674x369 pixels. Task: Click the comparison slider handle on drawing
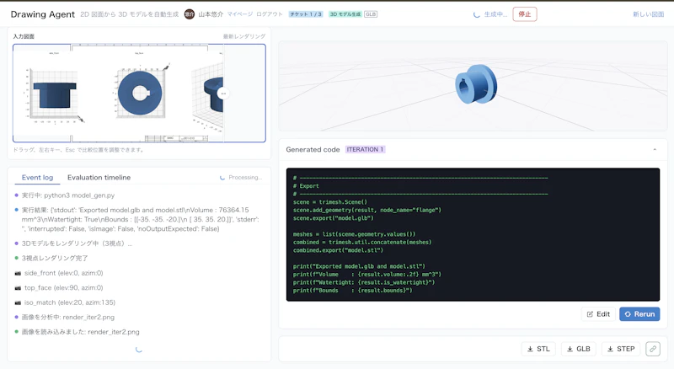tap(223, 94)
